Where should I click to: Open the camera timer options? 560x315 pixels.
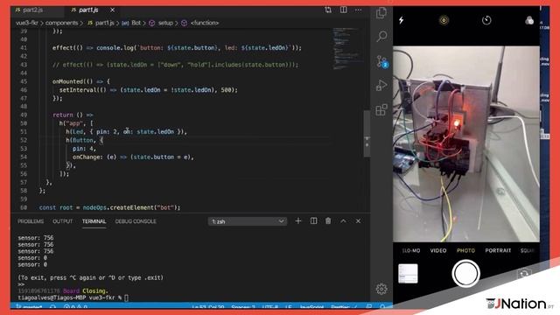486,20
